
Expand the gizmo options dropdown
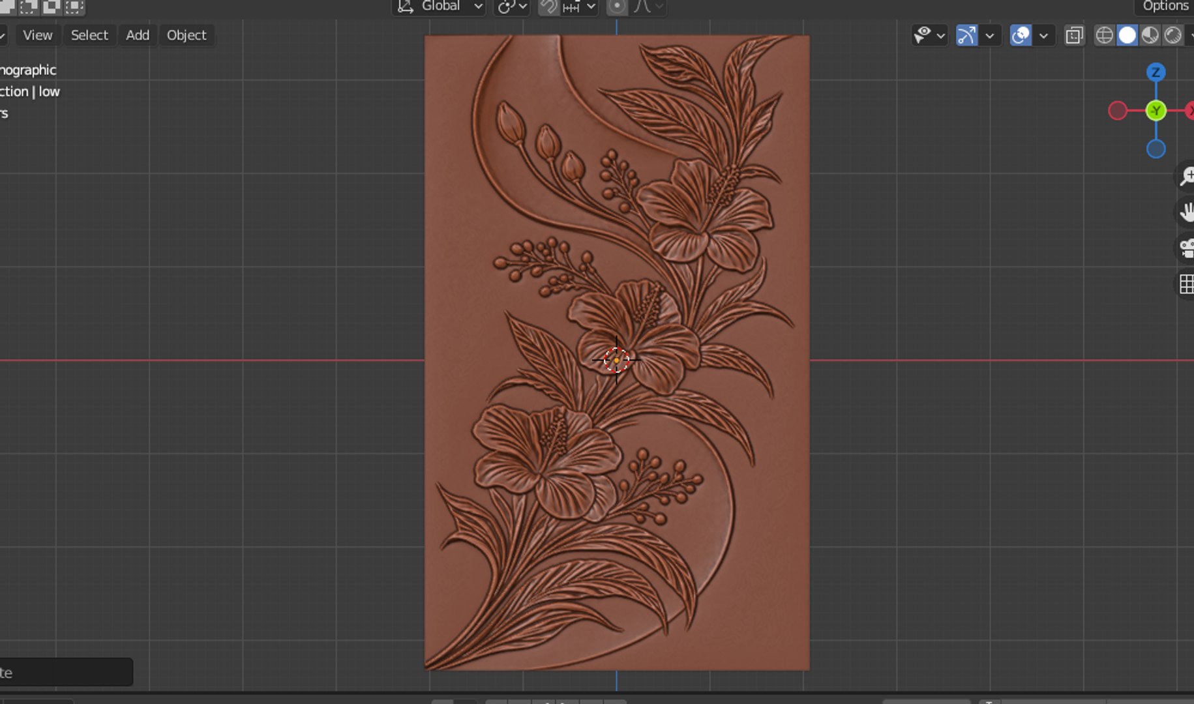click(x=989, y=35)
